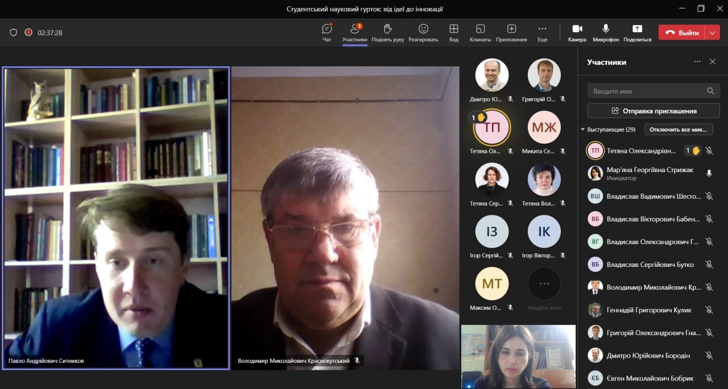This screenshot has height=389, width=728.
Task: Open the Чат panel
Action: click(326, 32)
